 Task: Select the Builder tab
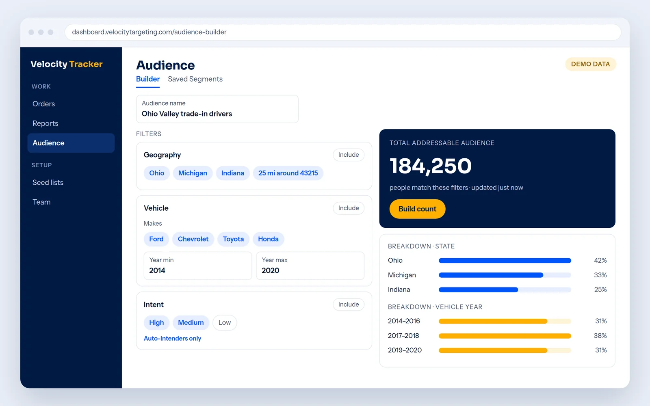pos(148,79)
